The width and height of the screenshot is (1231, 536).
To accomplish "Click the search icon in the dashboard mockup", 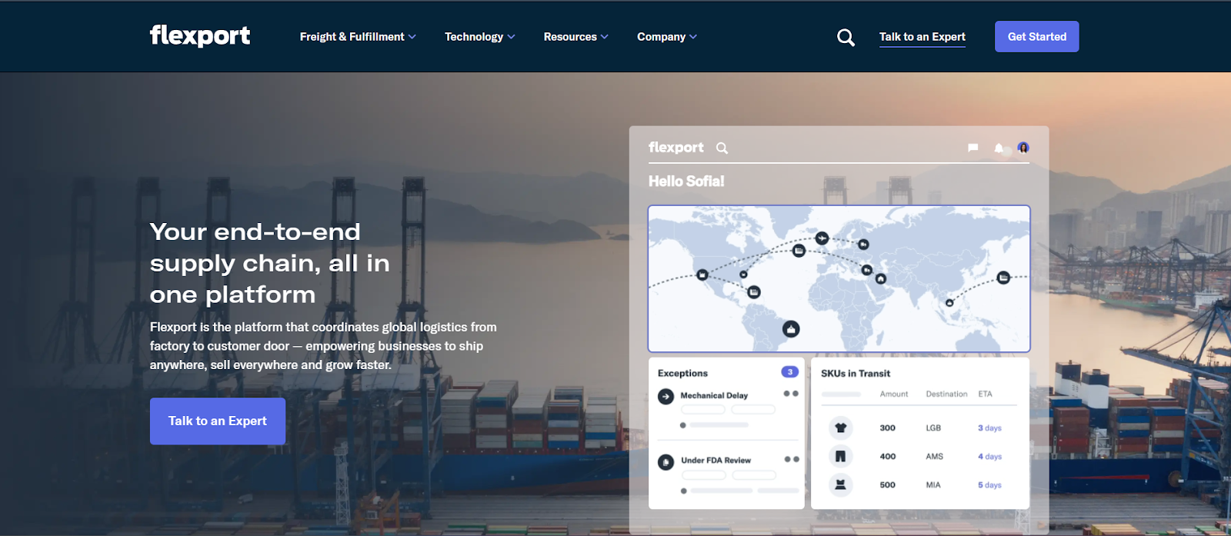I will click(x=722, y=148).
